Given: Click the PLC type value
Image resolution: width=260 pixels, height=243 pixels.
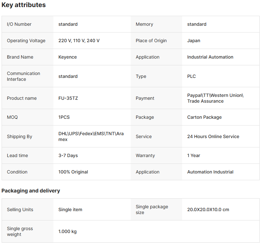Looking at the screenshot, I should pos(191,76).
